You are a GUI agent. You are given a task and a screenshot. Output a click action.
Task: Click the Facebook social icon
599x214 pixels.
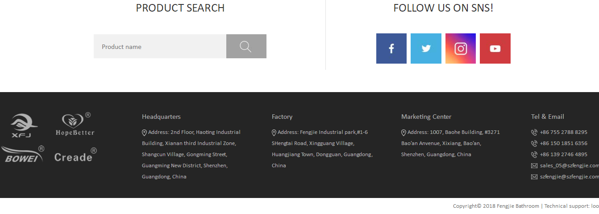pyautogui.click(x=391, y=48)
